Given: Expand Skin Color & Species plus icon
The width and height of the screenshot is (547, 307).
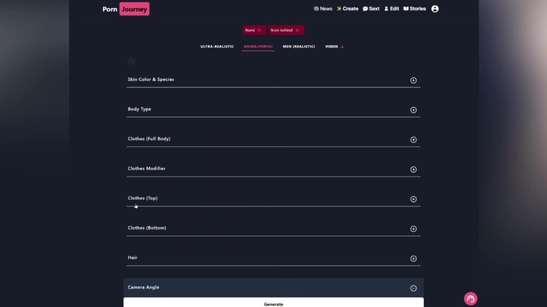Looking at the screenshot, I should point(413,80).
